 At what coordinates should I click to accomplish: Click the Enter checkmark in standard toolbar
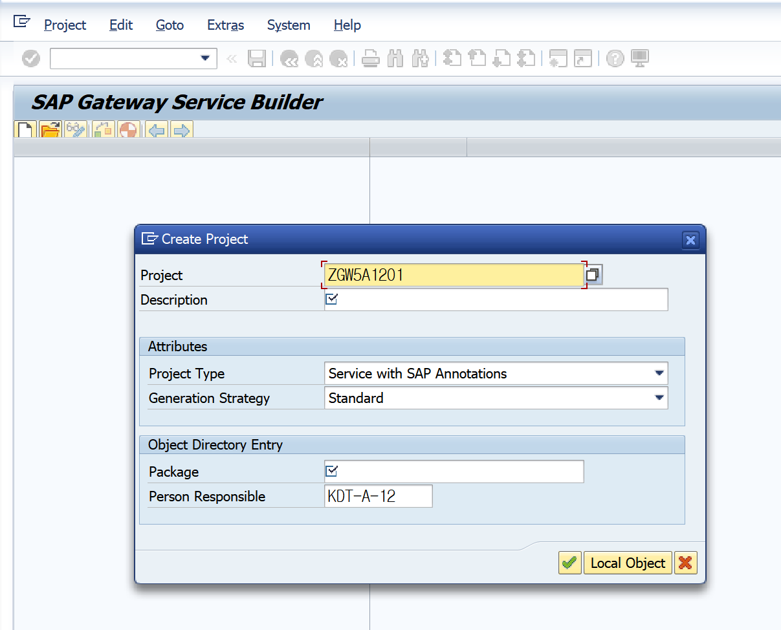point(31,59)
